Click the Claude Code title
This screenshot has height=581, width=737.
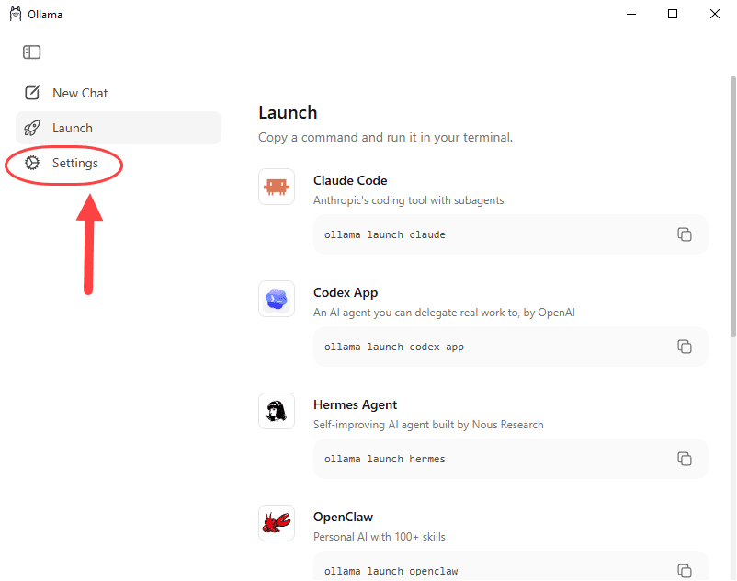350,180
